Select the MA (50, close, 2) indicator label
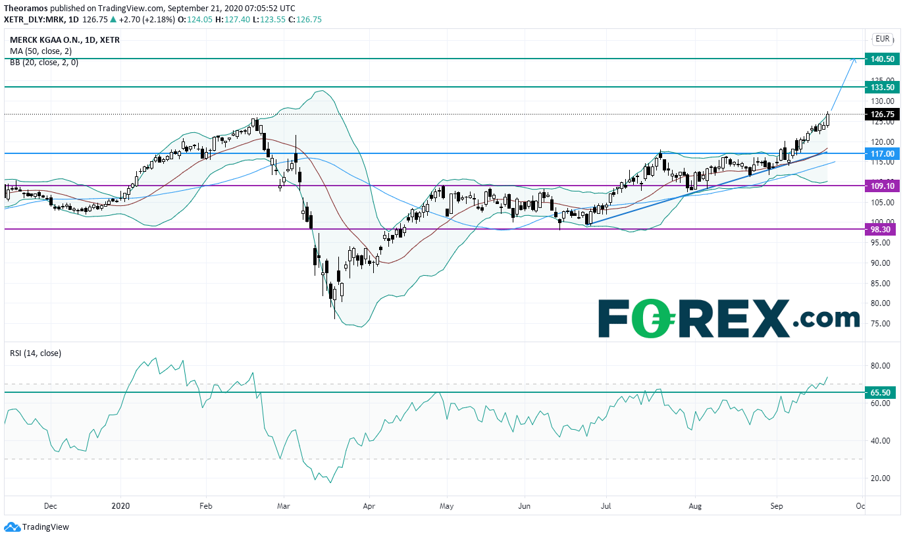Screen dimensions: 905x539 39,51
